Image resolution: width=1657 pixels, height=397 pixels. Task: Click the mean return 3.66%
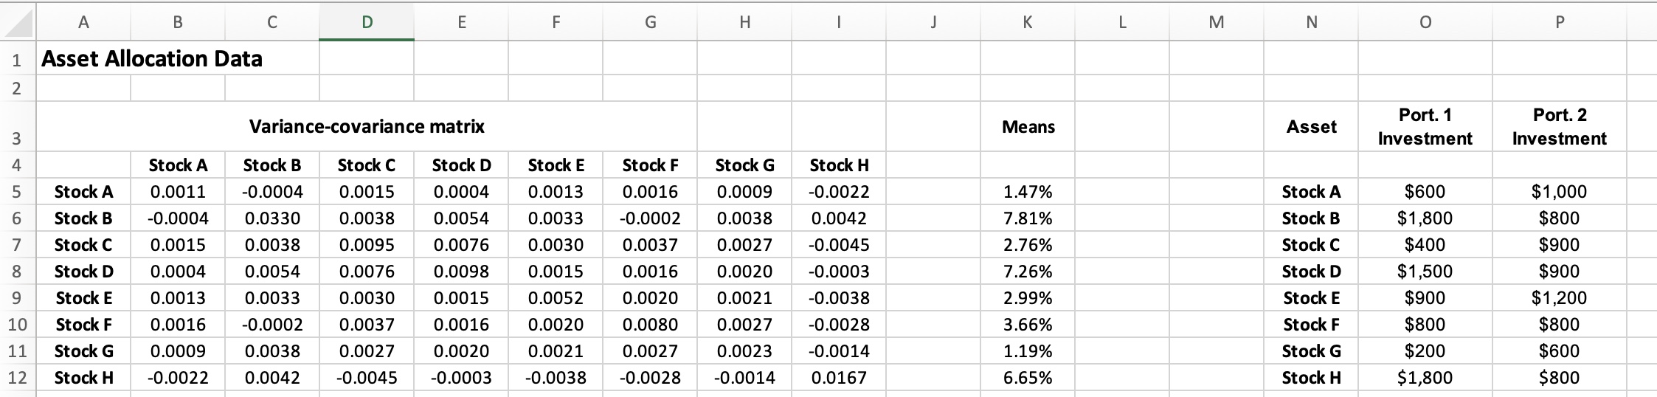pos(1028,325)
